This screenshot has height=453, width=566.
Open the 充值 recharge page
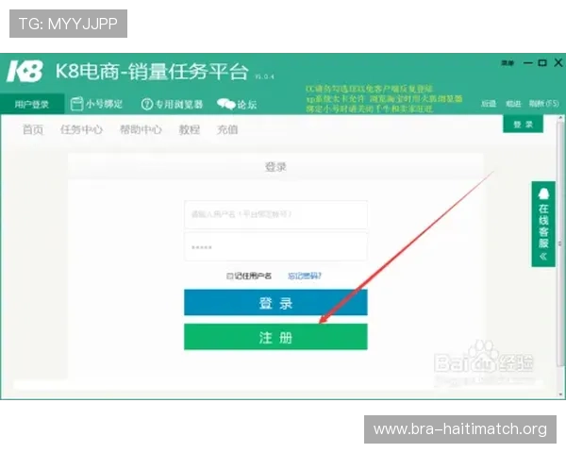227,129
